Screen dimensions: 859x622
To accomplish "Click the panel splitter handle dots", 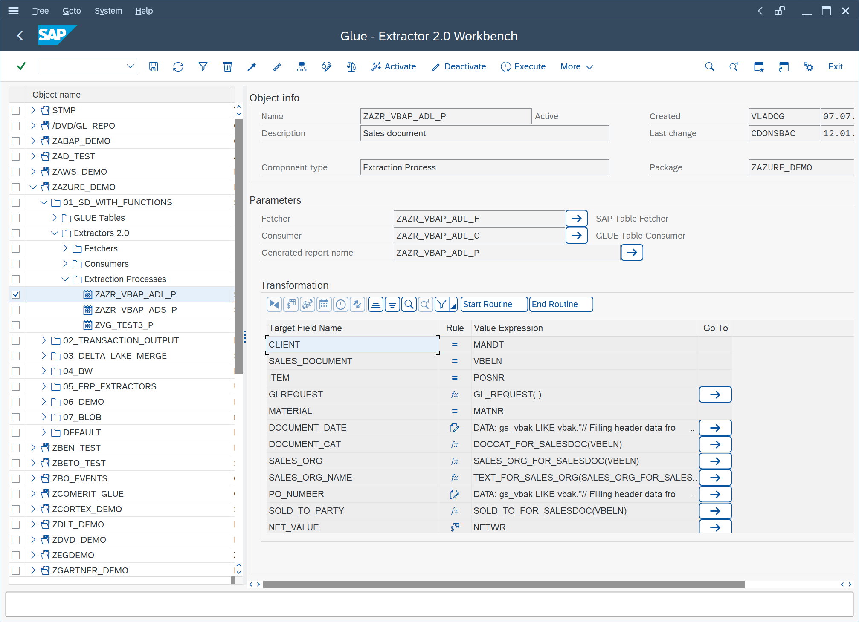I will (245, 337).
